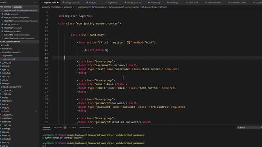Viewport: 262px width, 147px height.
Task: Select wsgi.py product_management in Open Editors
Action: tap(20, 18)
